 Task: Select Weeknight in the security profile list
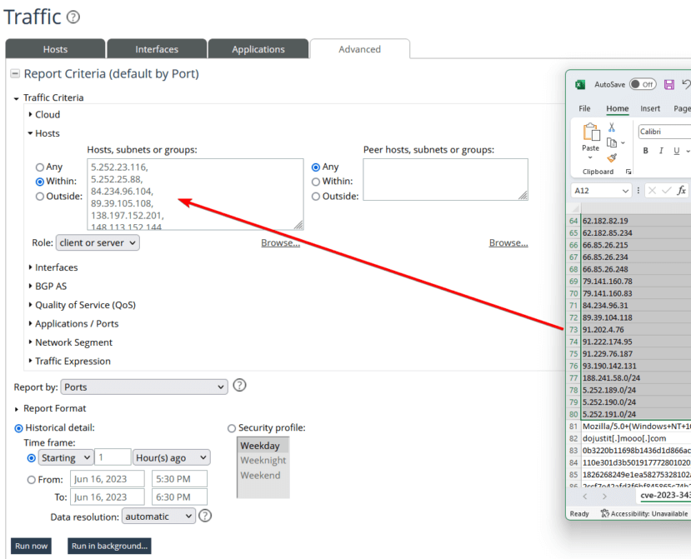click(263, 461)
